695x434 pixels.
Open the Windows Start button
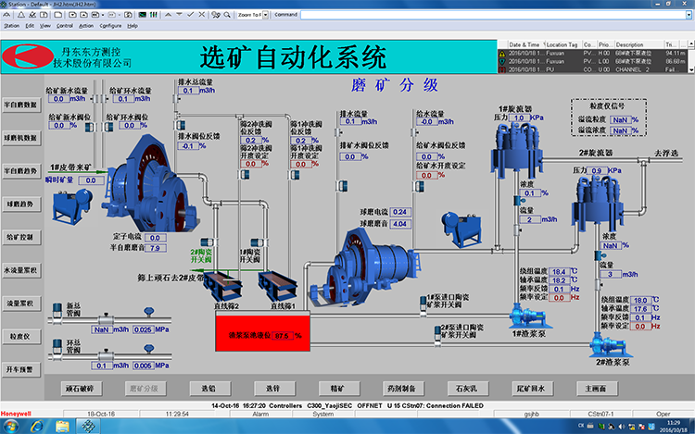click(x=11, y=427)
